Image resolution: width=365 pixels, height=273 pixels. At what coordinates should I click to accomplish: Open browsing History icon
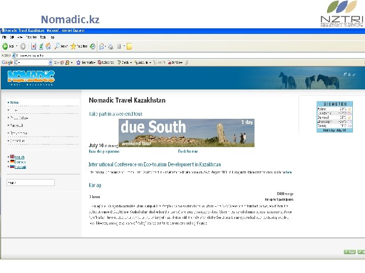(x=93, y=47)
